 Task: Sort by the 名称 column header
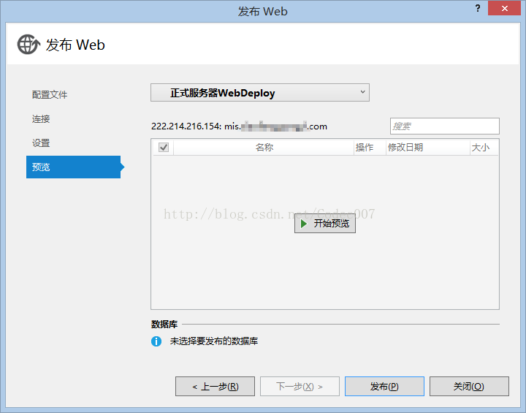[x=264, y=147]
